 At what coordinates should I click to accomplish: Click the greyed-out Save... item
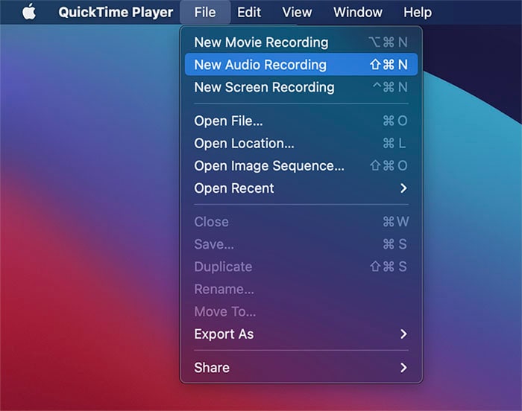coord(301,244)
